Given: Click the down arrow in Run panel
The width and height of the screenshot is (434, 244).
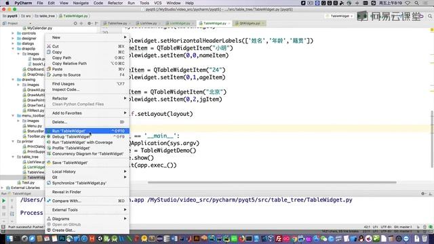Looking at the screenshot, I should tap(12, 207).
